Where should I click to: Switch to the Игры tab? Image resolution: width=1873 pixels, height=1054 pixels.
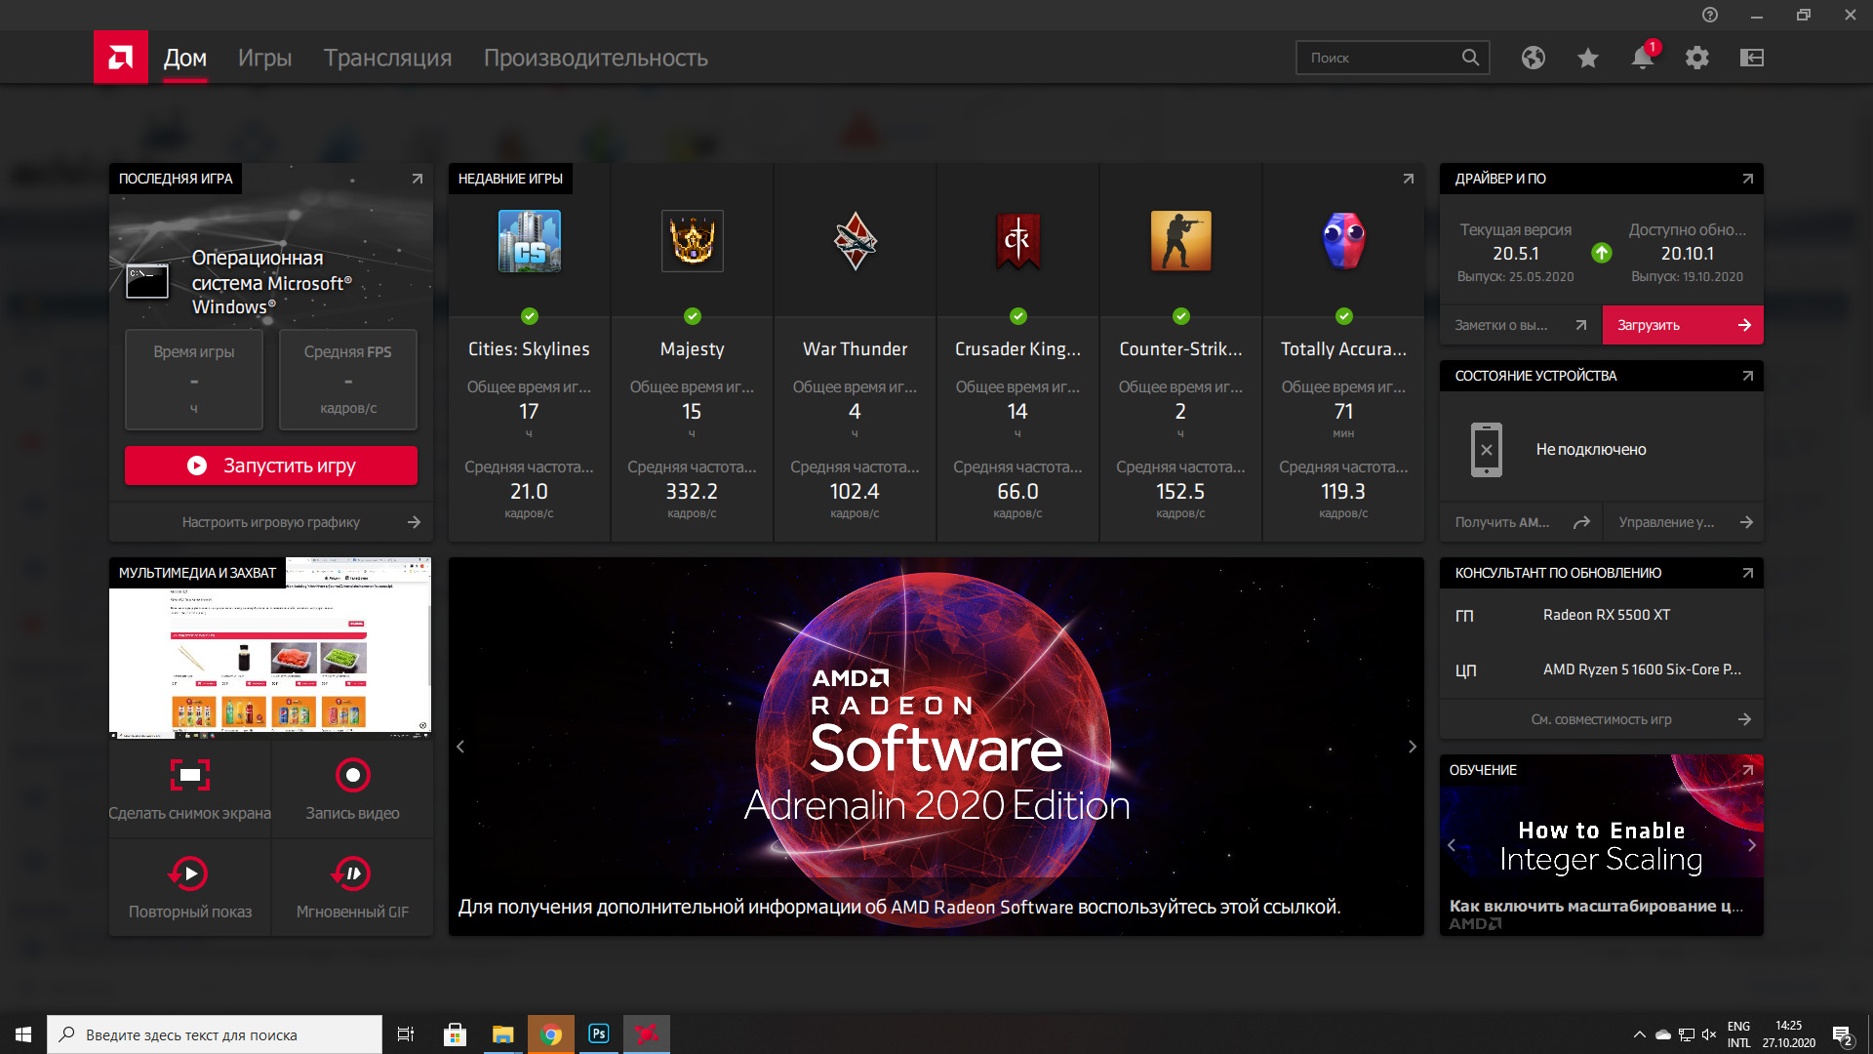pos(264,58)
